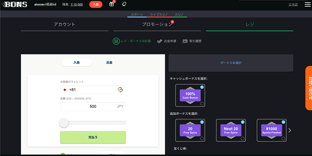Image resolution: width=312 pixels, height=156 pixels.
Task: Click the info icon on Next 20 Free Spins
Action: (242, 122)
